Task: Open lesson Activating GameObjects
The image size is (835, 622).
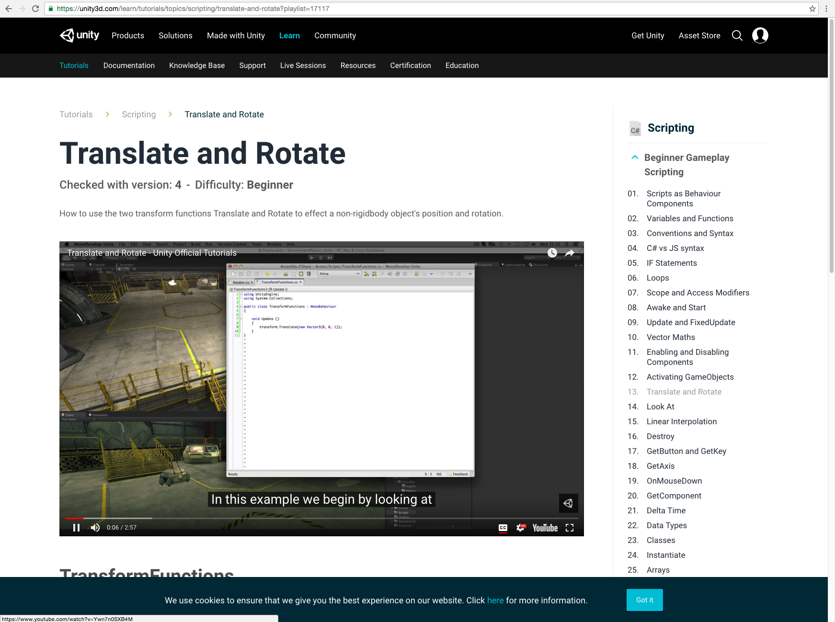Action: pos(690,377)
